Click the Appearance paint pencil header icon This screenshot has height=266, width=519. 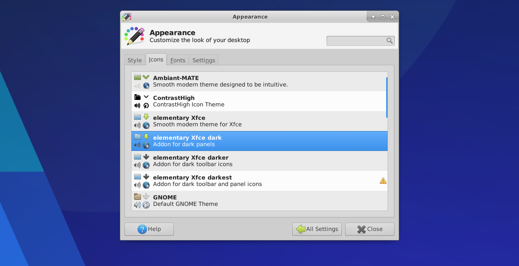[134, 36]
